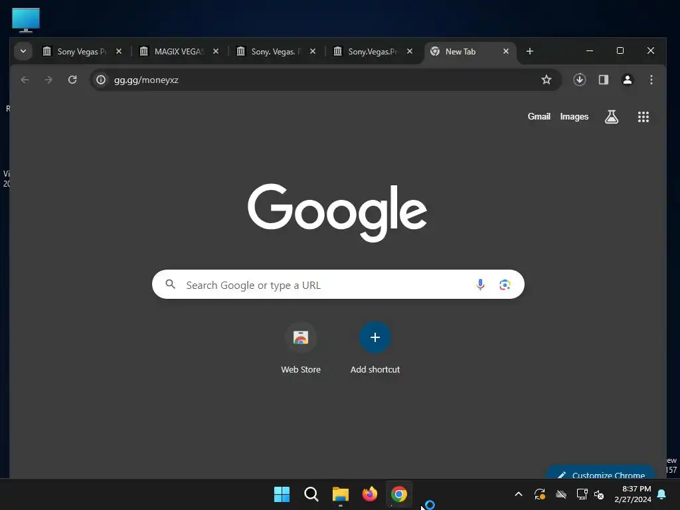The width and height of the screenshot is (680, 510).
Task: Open File Explorer from taskbar
Action: point(341,494)
